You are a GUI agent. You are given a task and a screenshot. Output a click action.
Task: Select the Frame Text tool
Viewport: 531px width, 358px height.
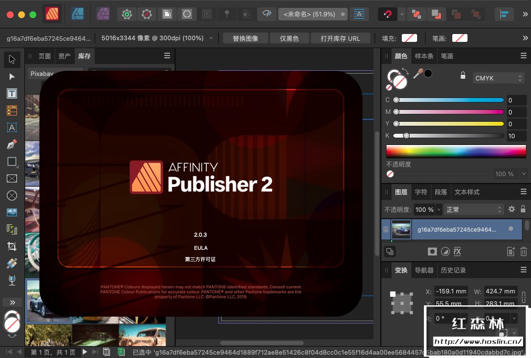[12, 93]
